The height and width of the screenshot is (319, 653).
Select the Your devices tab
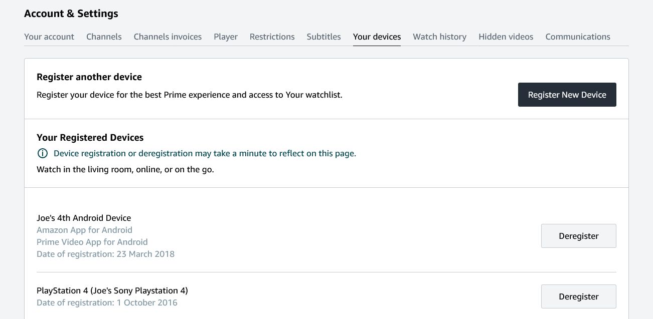(377, 37)
